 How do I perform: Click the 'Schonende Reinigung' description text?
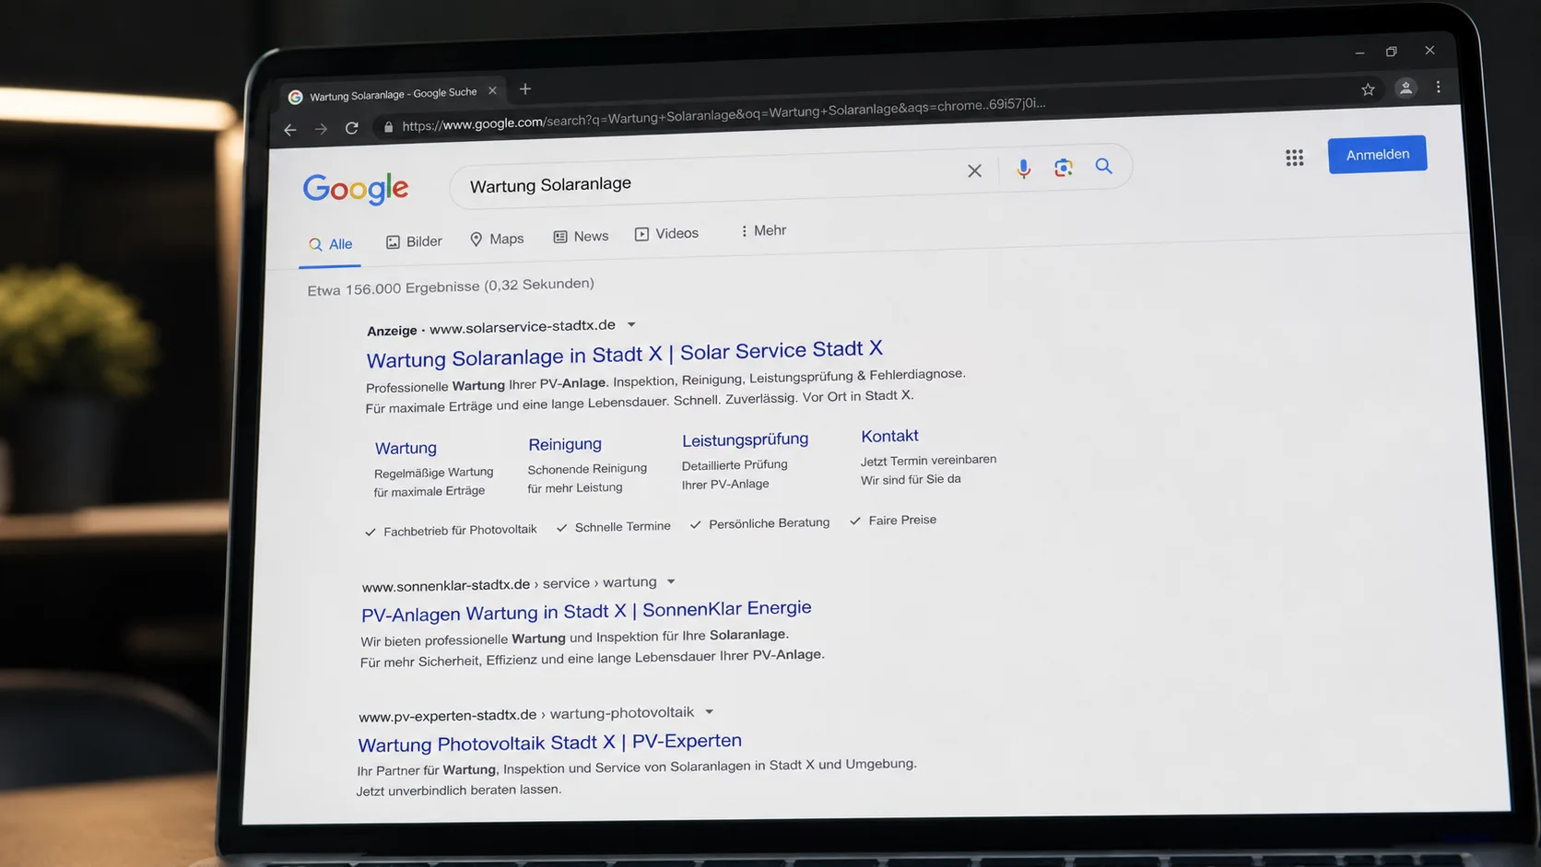click(x=587, y=469)
